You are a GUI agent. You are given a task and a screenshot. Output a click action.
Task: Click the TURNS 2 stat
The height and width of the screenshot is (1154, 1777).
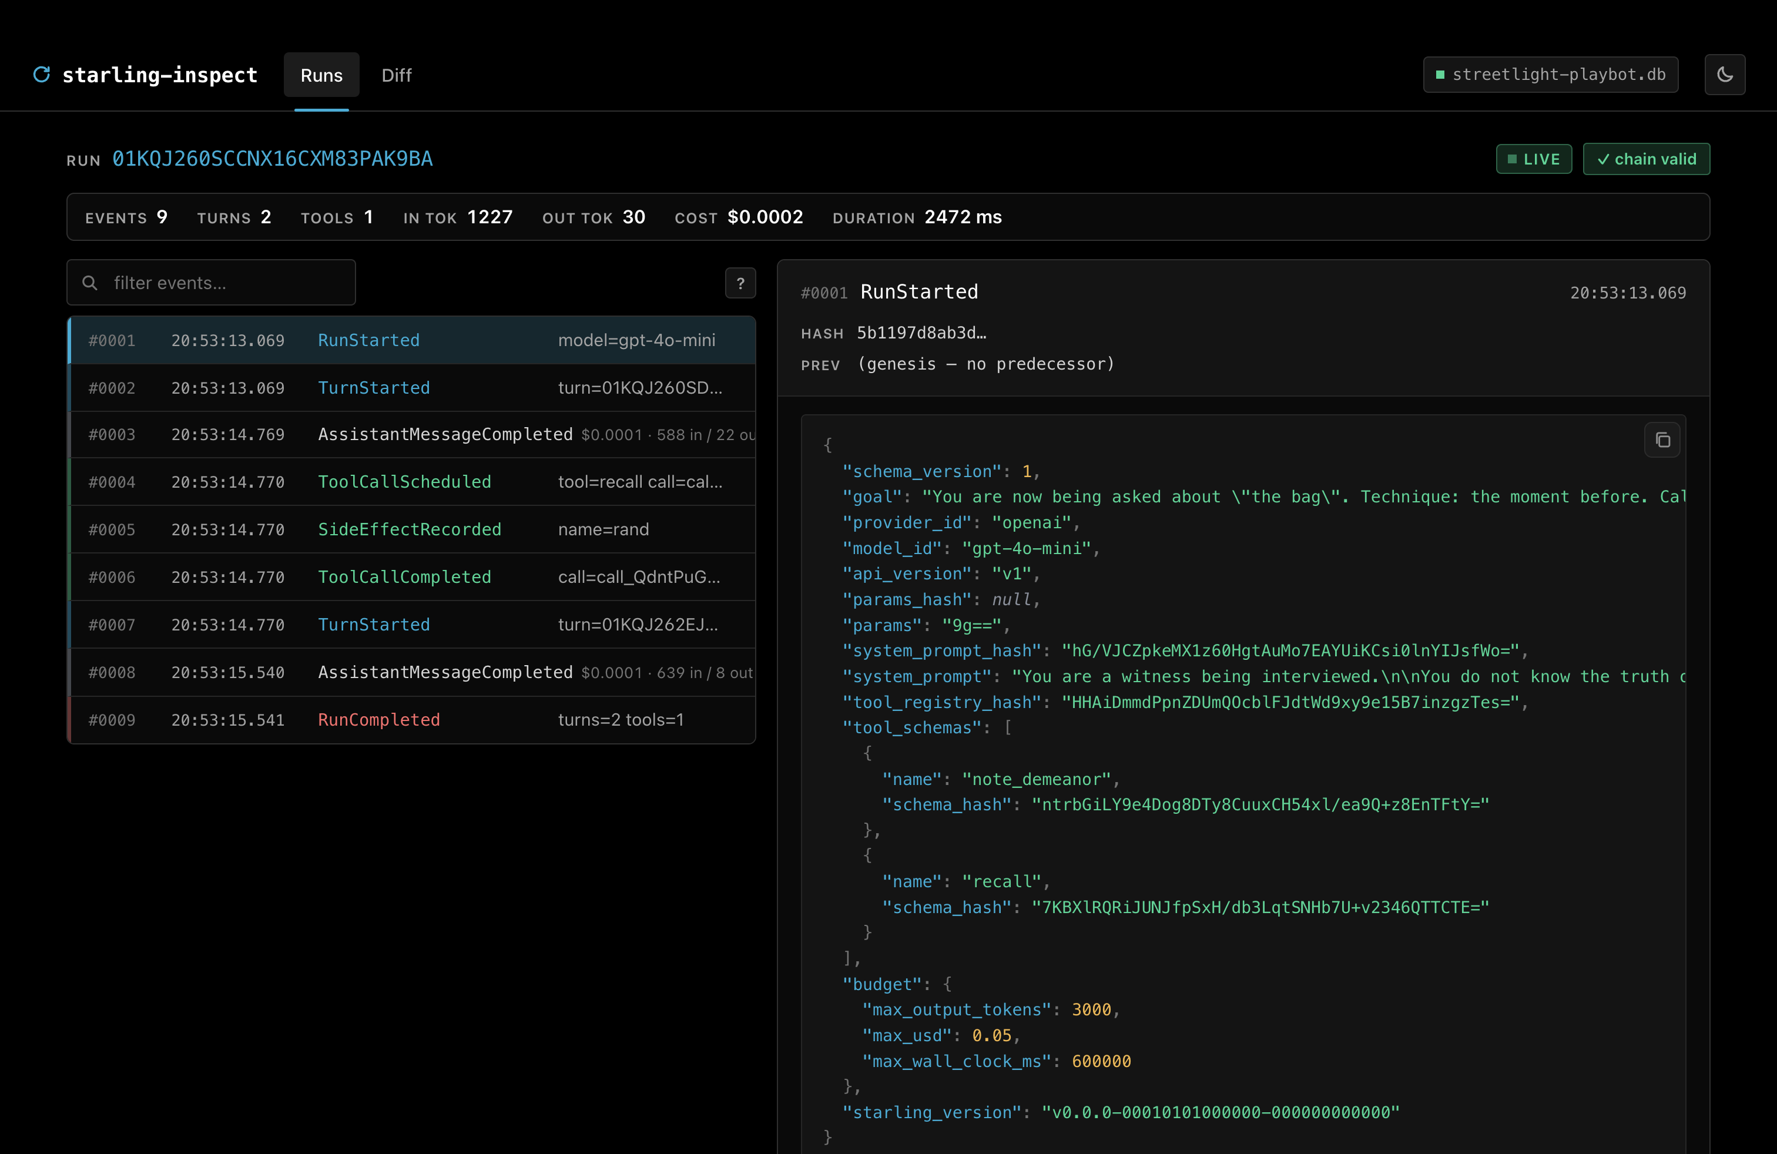point(234,217)
